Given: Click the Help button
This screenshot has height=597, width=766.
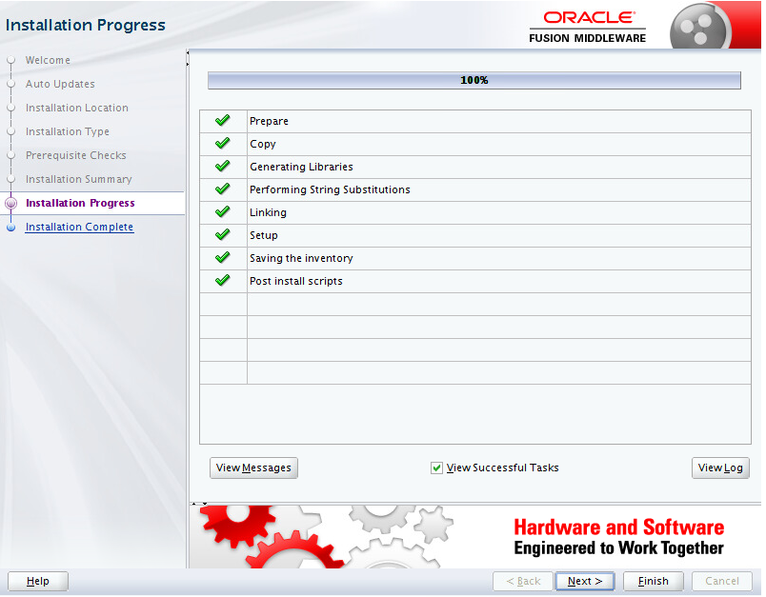Looking at the screenshot, I should (37, 581).
